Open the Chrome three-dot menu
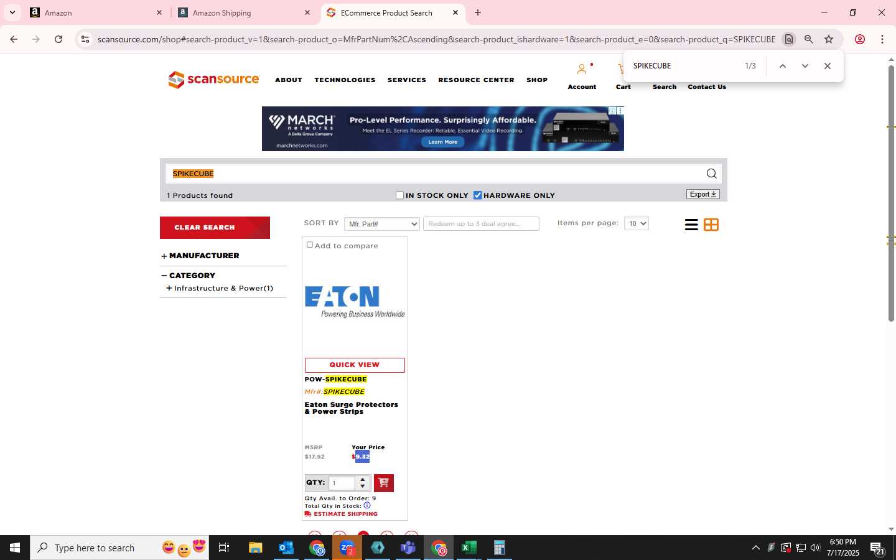Screen dimensions: 896x560 click(882, 39)
